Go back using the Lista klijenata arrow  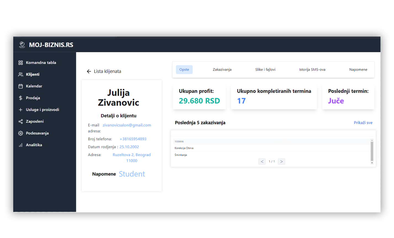[89, 72]
